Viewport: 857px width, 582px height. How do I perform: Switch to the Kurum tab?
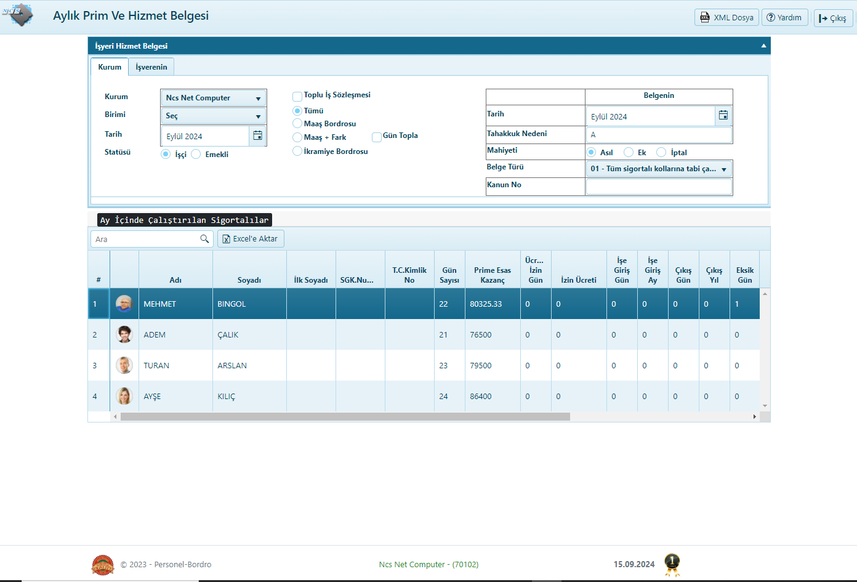[110, 67]
